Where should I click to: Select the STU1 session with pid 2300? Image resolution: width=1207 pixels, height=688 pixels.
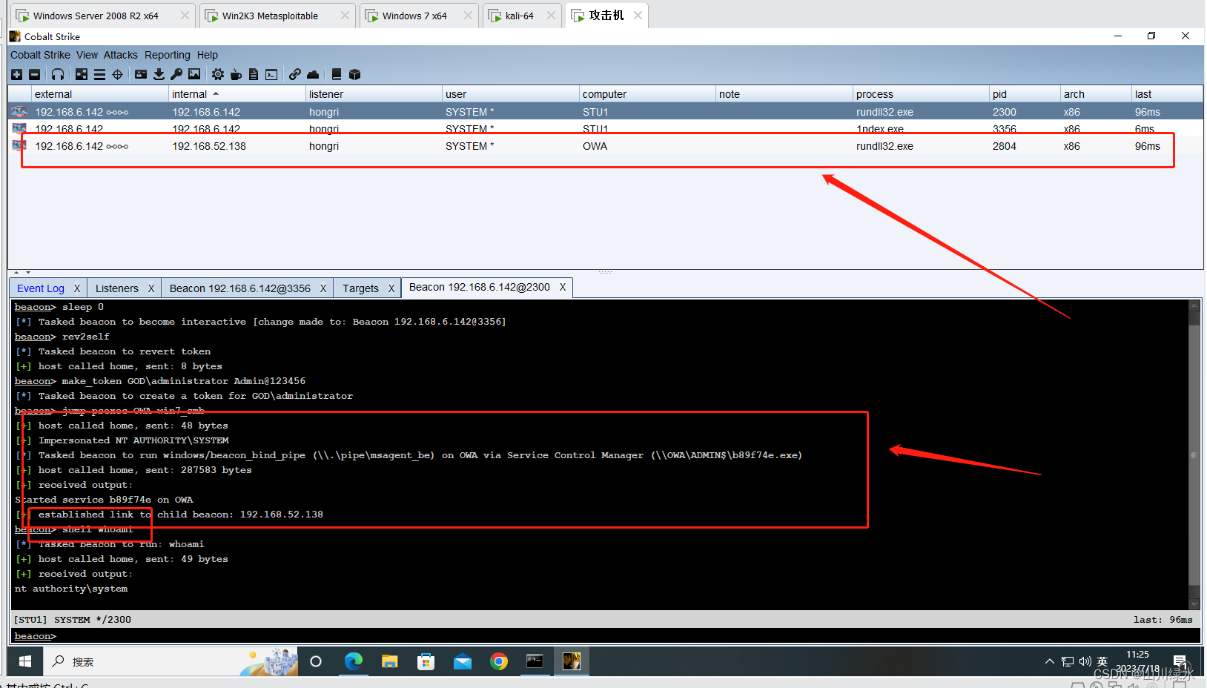click(x=606, y=112)
